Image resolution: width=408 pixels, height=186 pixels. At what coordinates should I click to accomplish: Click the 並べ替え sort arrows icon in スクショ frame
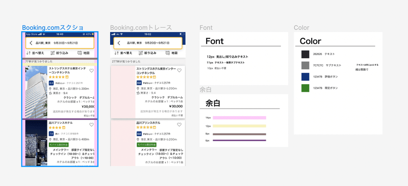tap(29, 53)
